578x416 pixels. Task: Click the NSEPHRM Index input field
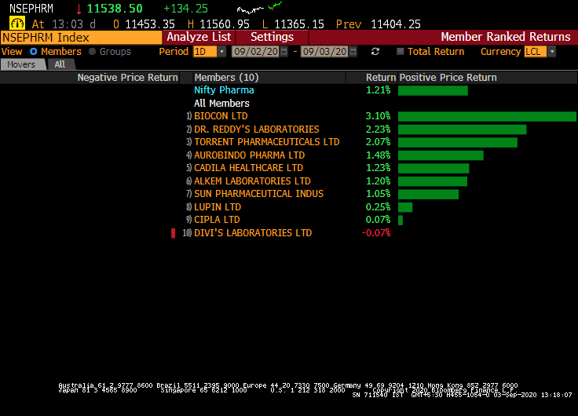tap(82, 37)
